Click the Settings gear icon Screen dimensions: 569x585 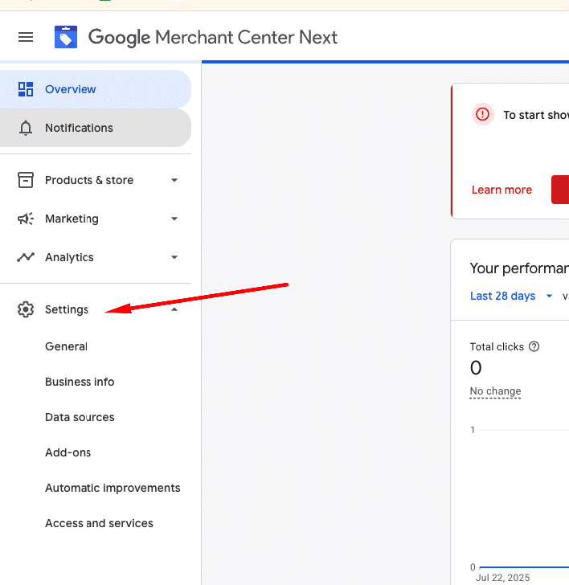tap(26, 309)
